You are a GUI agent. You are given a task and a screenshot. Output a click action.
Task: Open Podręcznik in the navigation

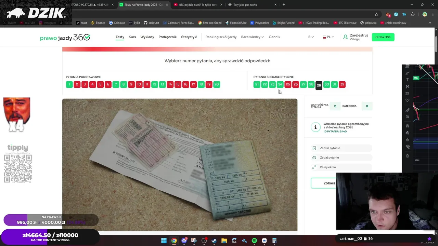click(x=168, y=37)
